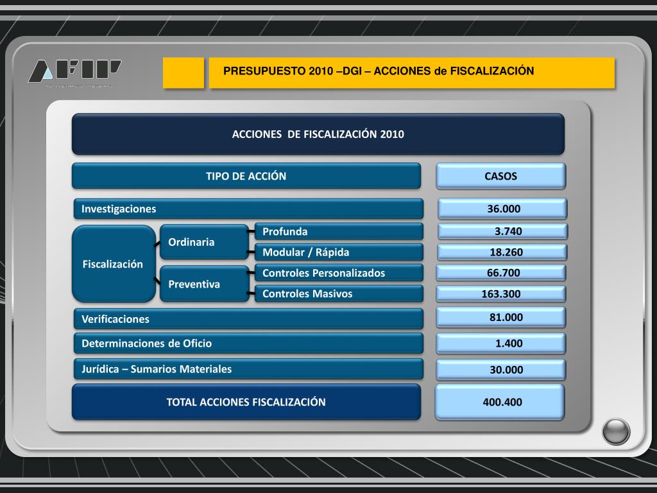
Task: Select the 'Verificaciones' row
Action: tap(248, 319)
